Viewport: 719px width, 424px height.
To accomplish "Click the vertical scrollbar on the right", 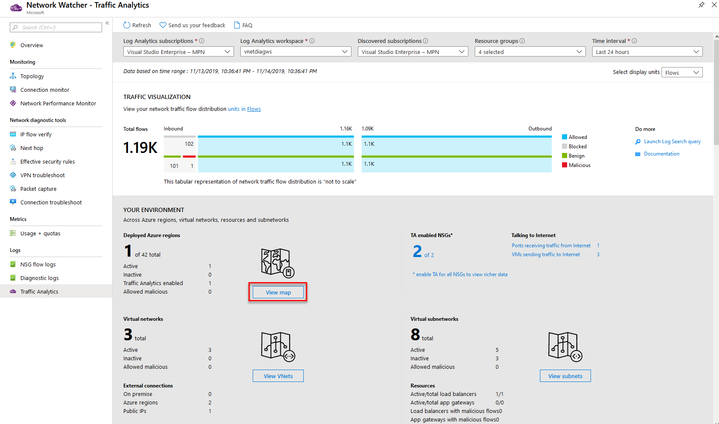I will pyautogui.click(x=716, y=91).
